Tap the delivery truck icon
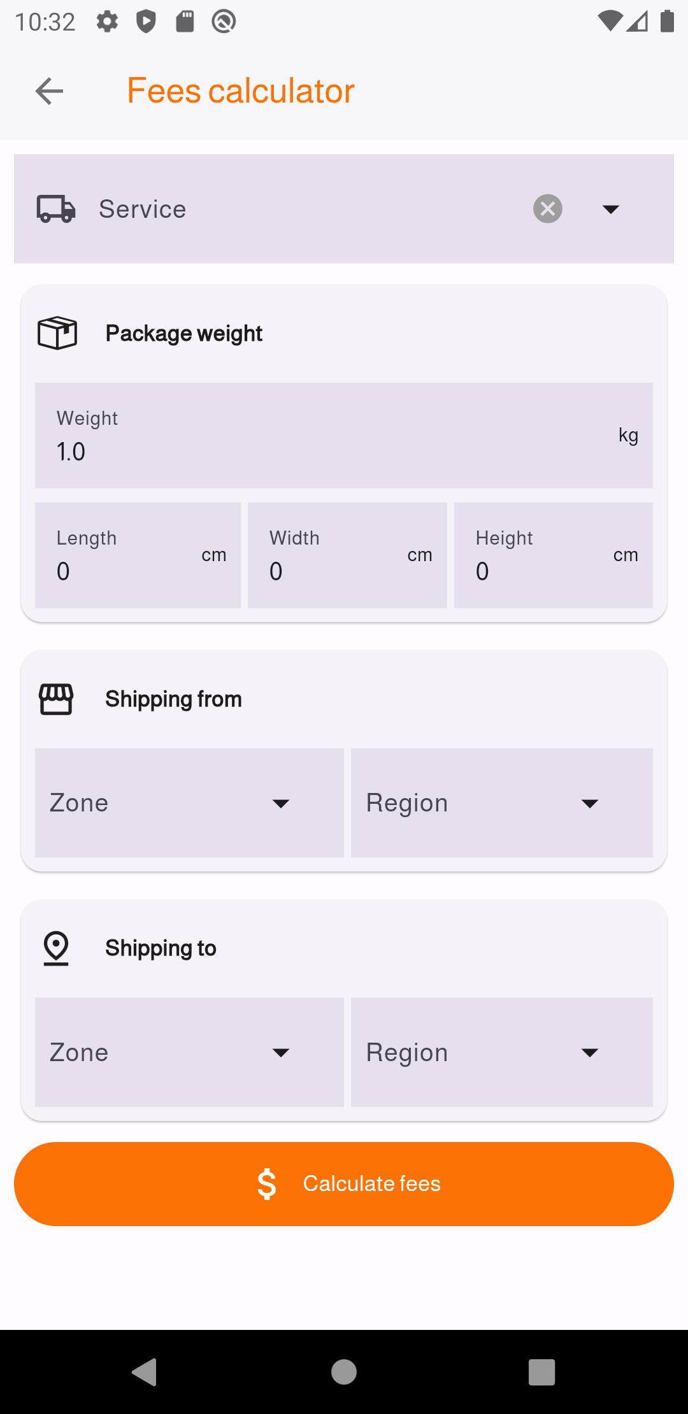 [56, 209]
